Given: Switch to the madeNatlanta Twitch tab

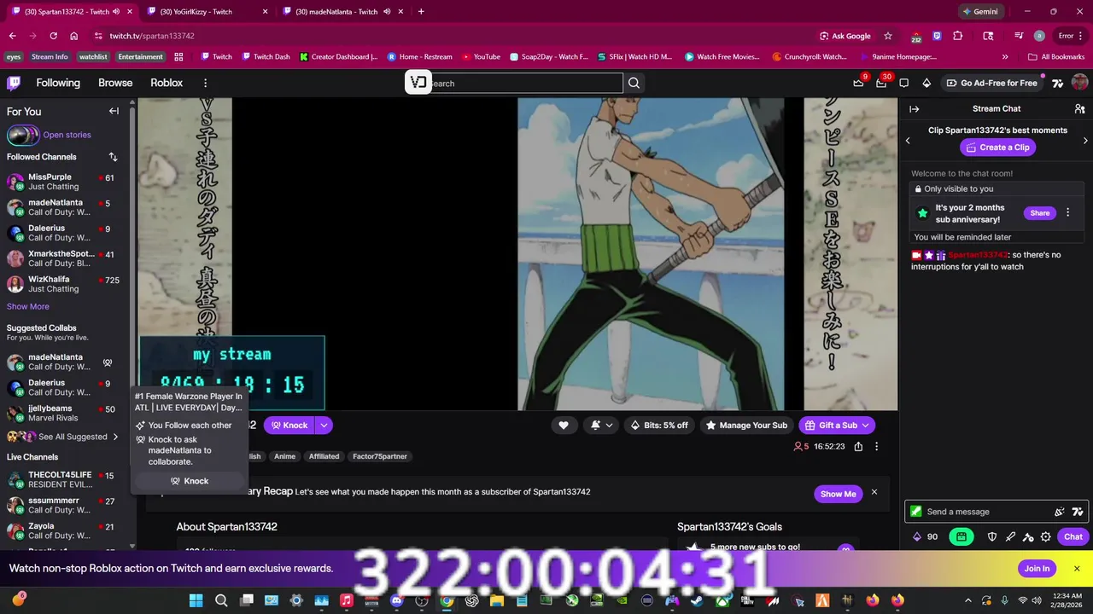Looking at the screenshot, I should [342, 11].
